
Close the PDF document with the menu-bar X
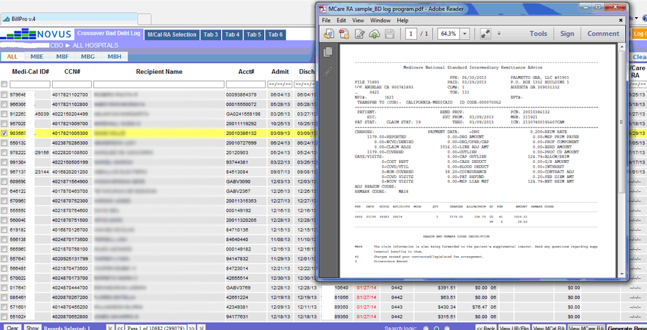pos(620,21)
